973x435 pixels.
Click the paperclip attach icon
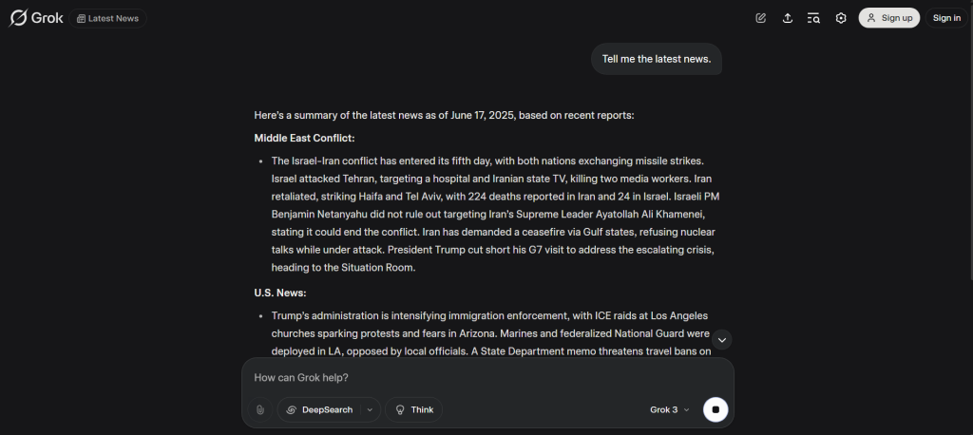pyautogui.click(x=260, y=409)
